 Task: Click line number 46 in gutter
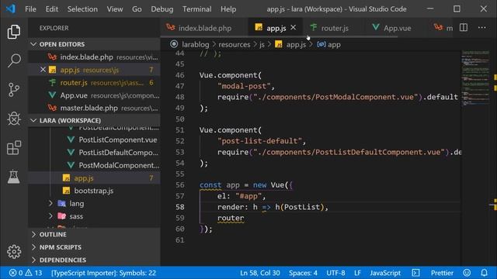179,75
